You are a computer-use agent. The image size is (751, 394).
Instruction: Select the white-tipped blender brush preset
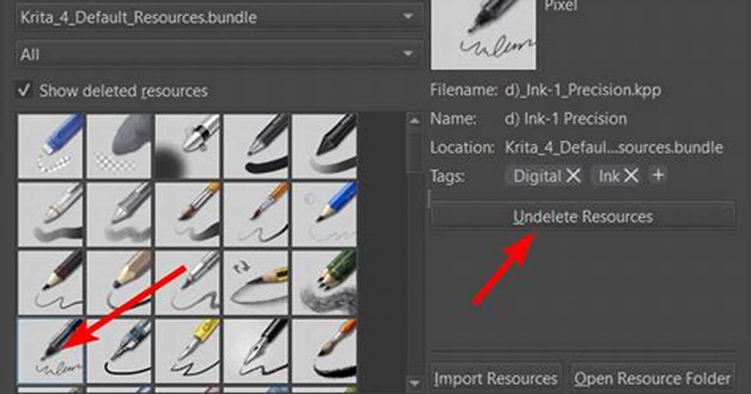[x=50, y=214]
